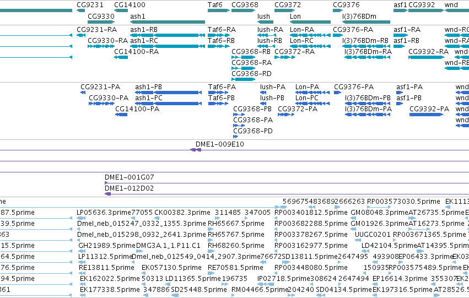469x298 pixels.
Task: Select the CG9368-RB transcript label
Action: [x=251, y=52]
